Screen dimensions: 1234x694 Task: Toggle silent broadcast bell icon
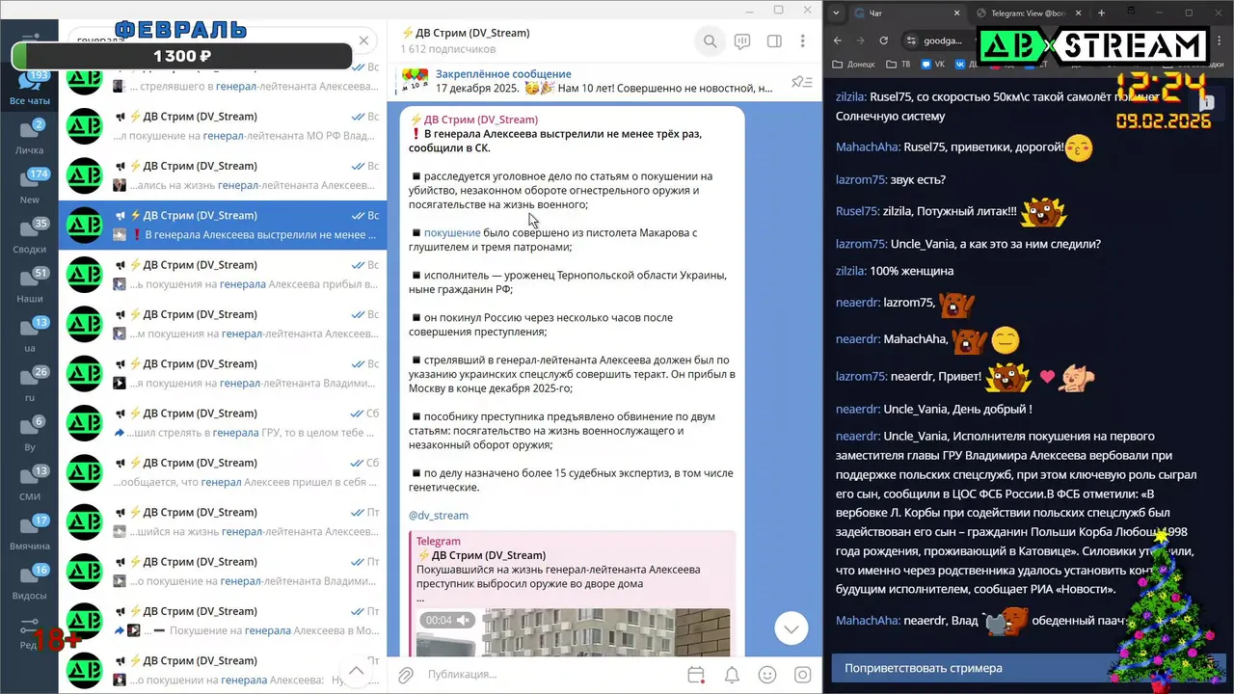pos(732,675)
